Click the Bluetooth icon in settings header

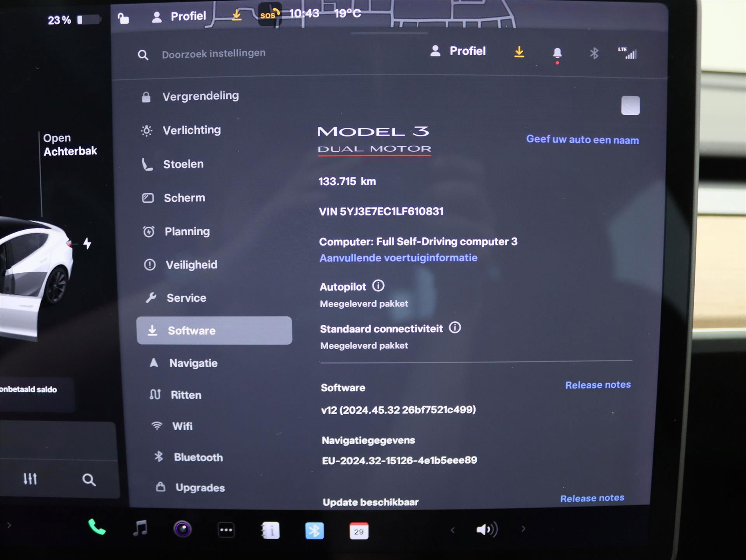594,53
